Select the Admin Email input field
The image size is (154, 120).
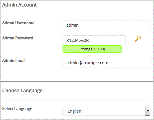pos(107,63)
